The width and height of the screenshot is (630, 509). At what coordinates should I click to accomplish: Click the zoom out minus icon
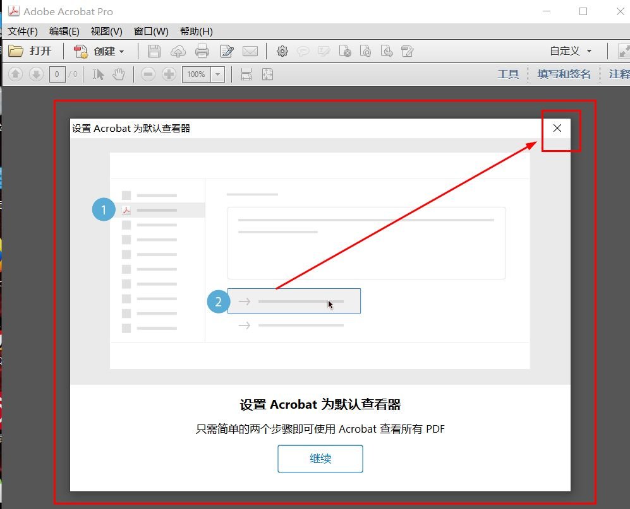pos(148,74)
